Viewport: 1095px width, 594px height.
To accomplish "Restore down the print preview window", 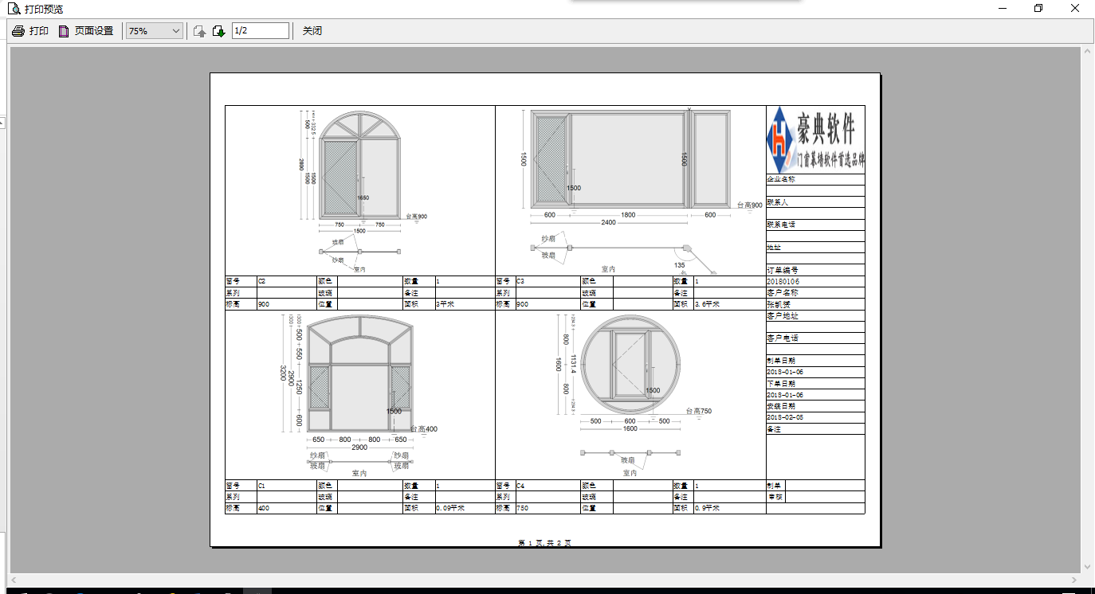I will click(x=1038, y=9).
